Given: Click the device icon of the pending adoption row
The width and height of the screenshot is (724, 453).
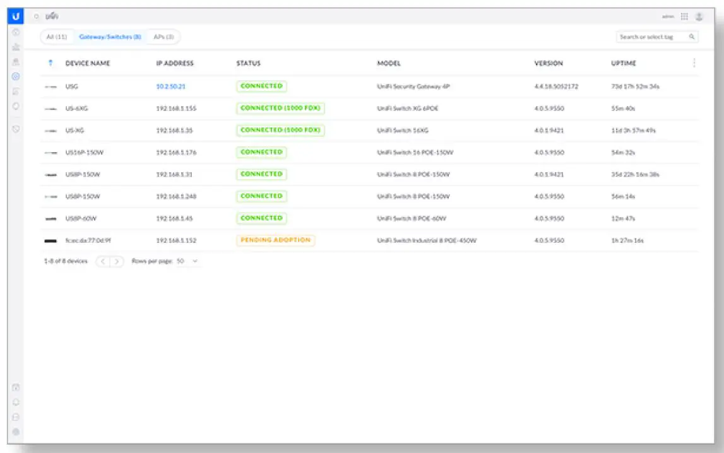Looking at the screenshot, I should coord(50,241).
